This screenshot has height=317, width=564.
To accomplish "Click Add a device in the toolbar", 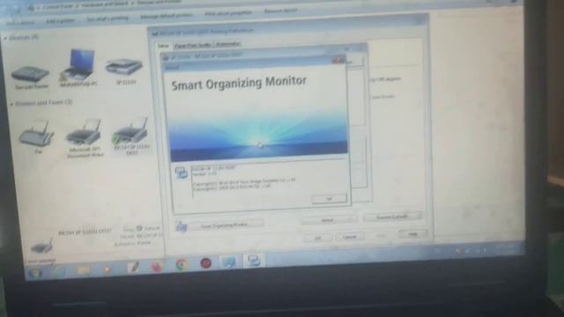I will (21, 22).
